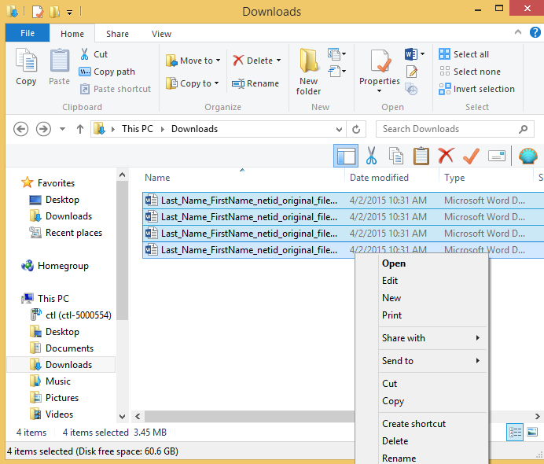
Task: Click the orange checkmark properties toolbar icon
Action: pos(471,157)
